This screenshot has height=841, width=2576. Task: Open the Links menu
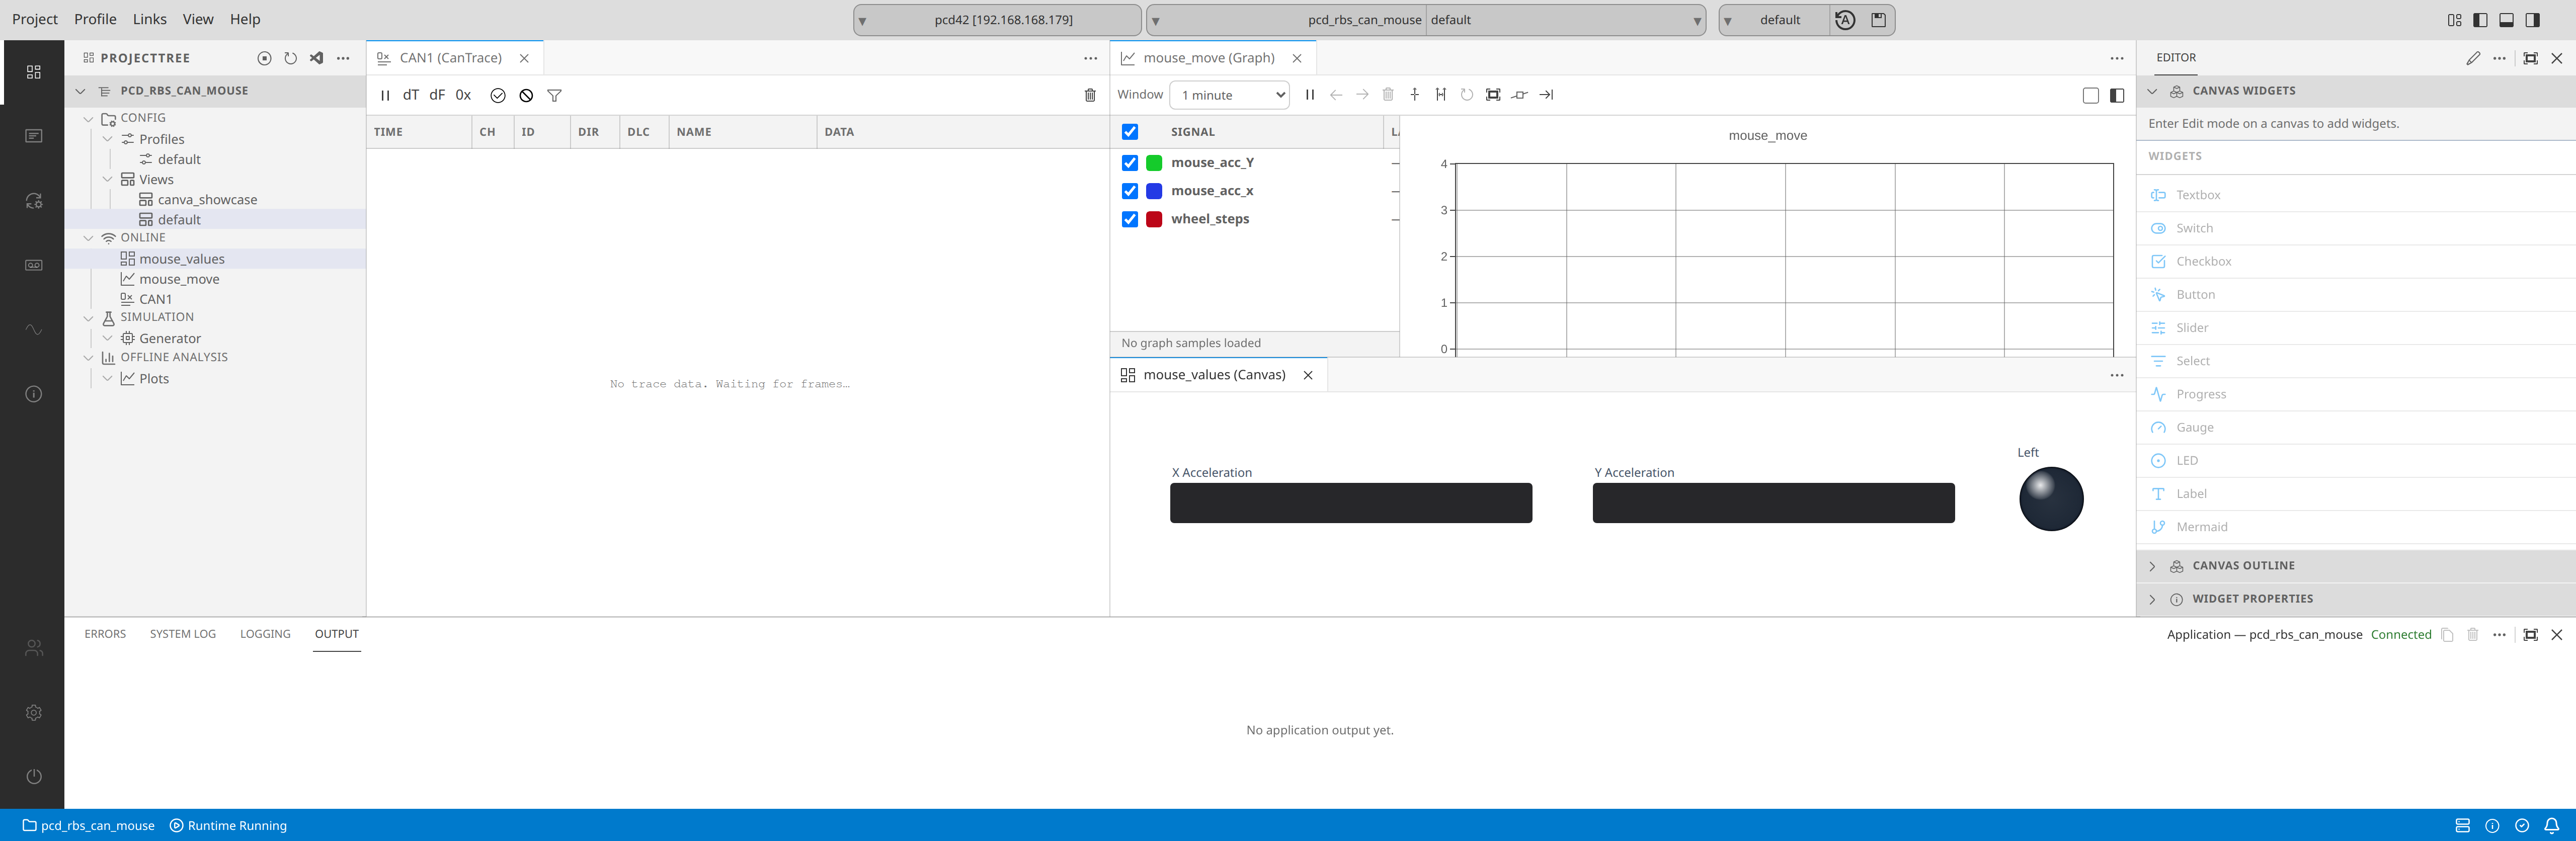click(149, 19)
